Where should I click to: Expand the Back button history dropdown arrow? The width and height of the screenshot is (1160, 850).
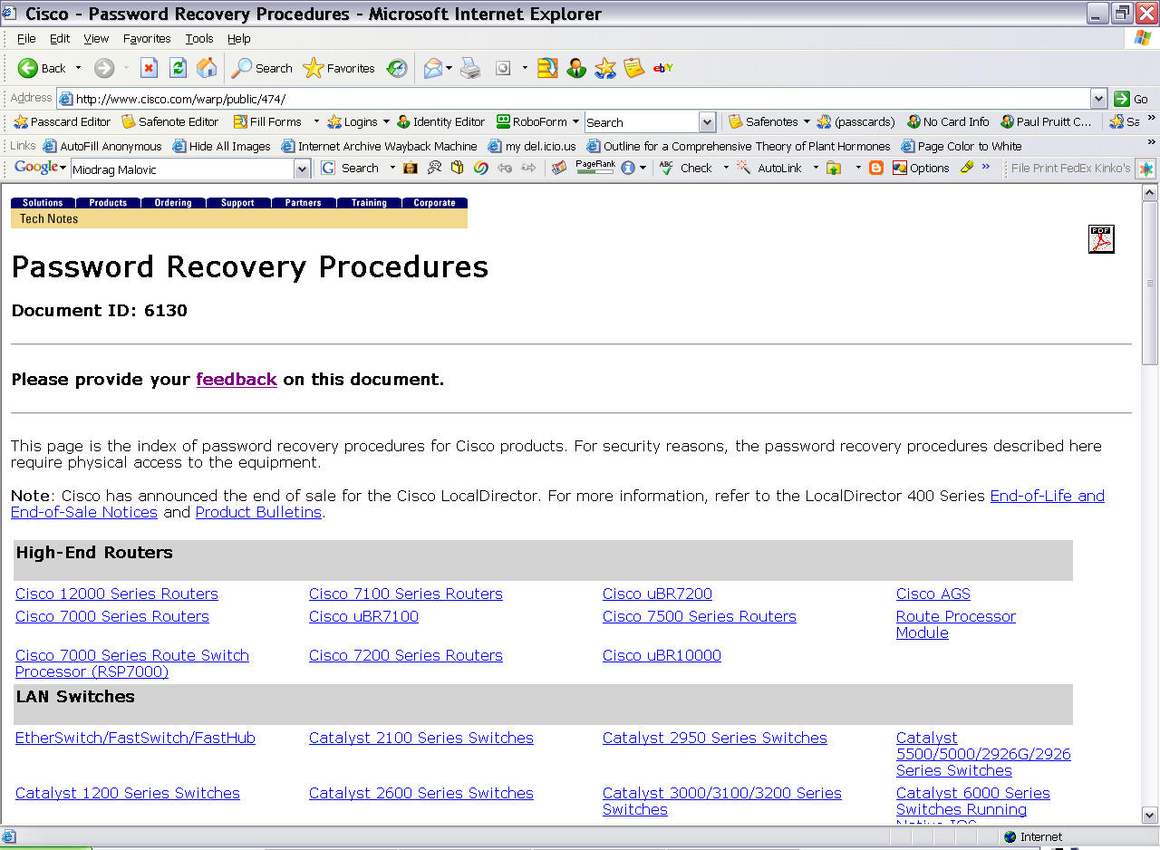click(x=78, y=68)
